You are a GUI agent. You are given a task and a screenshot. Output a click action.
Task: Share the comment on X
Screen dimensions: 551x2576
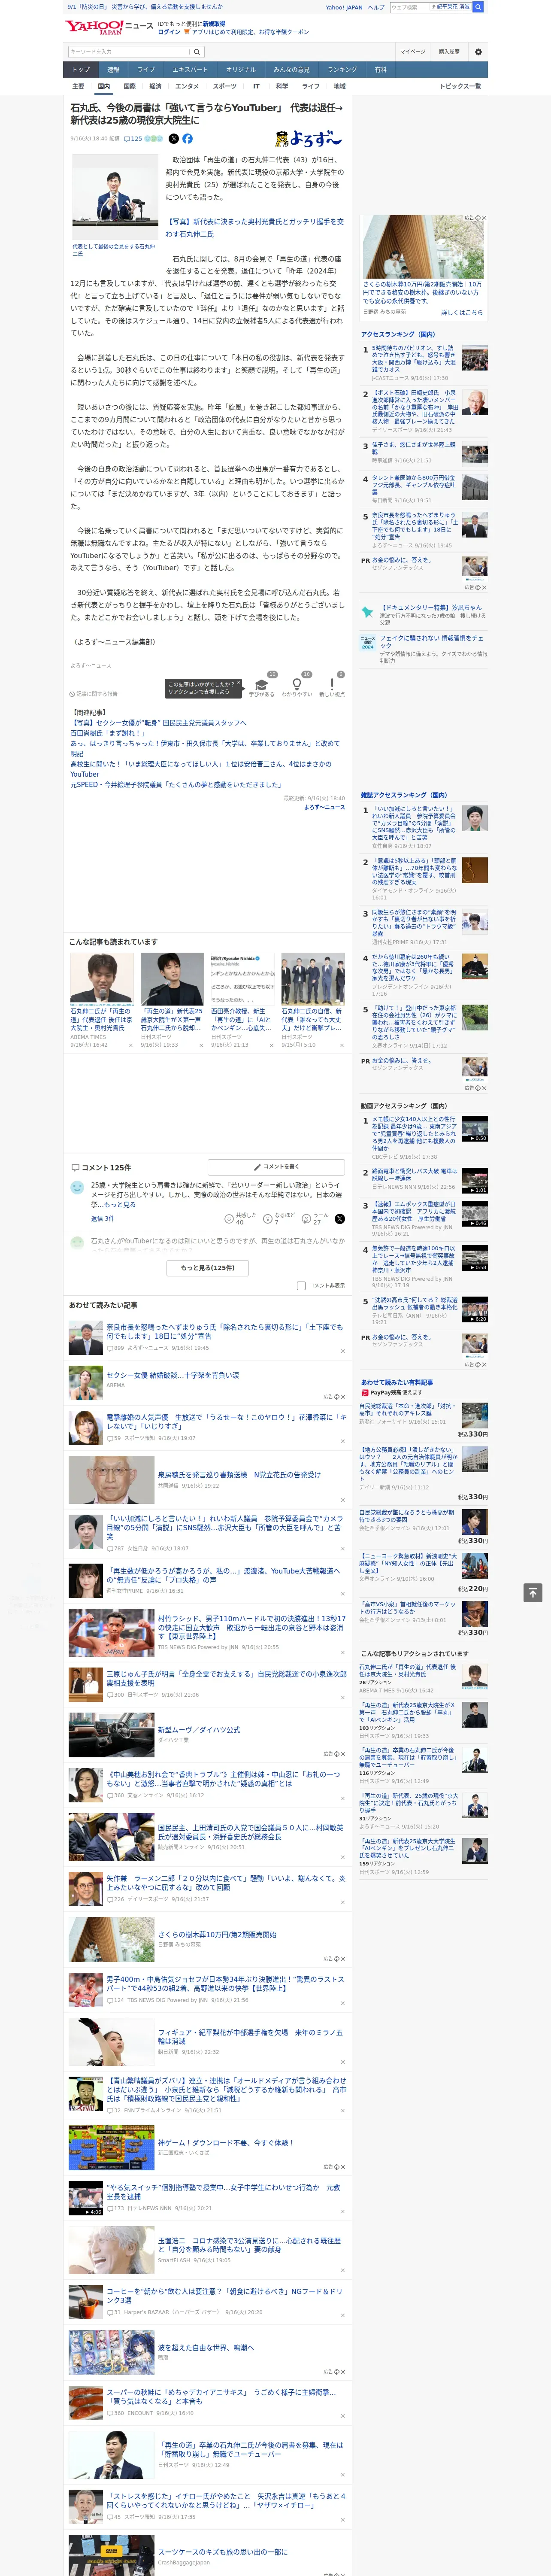339,1218
